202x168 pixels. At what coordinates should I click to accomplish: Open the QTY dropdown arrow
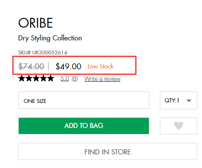[x=189, y=101]
